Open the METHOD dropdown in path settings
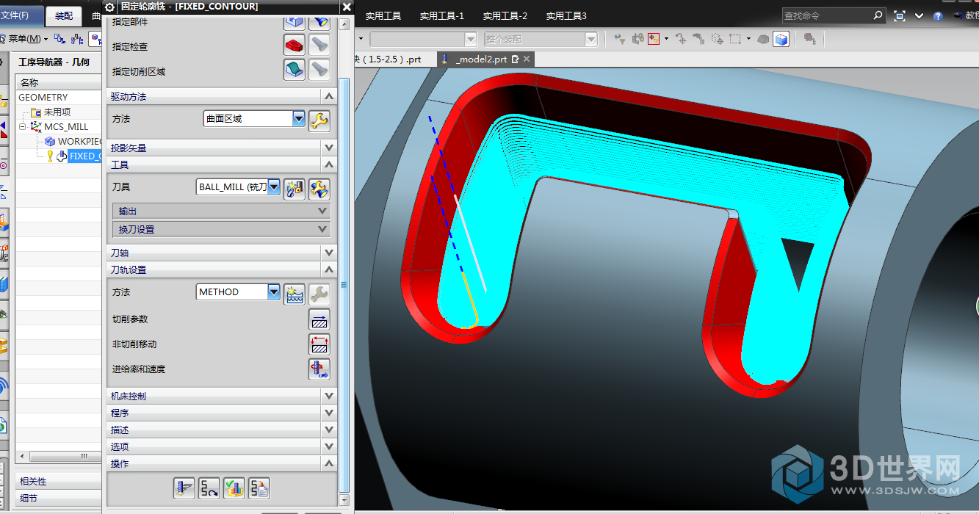The image size is (979, 514). (274, 292)
